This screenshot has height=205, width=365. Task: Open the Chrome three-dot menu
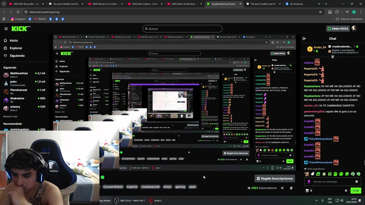tap(361, 12)
